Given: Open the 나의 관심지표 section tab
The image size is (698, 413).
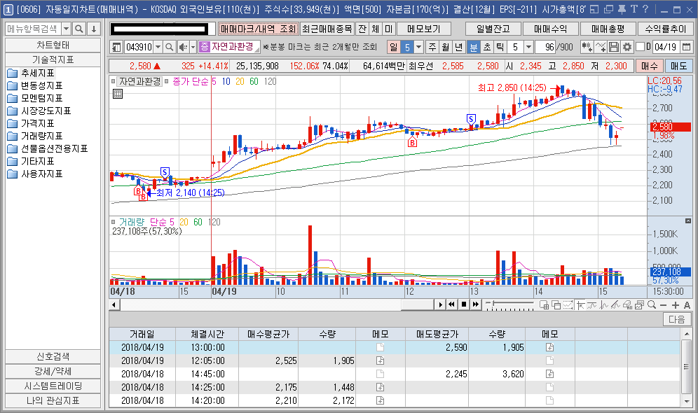Looking at the screenshot, I should [x=53, y=400].
